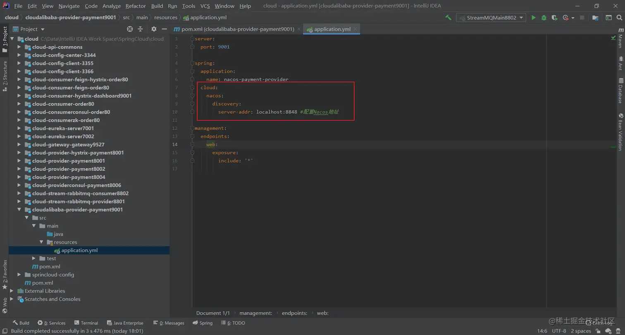The width and height of the screenshot is (625, 335).
Task: Expand the test folder
Action: pos(34,258)
